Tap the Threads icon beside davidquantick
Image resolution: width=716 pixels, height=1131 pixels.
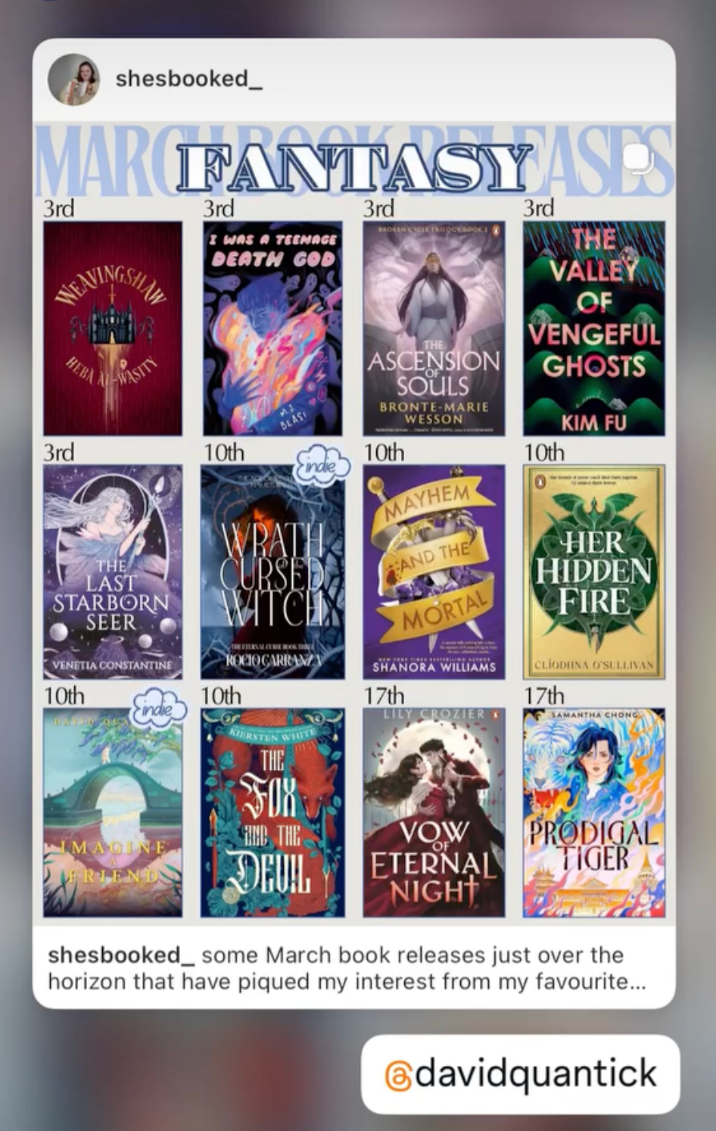tap(398, 1076)
